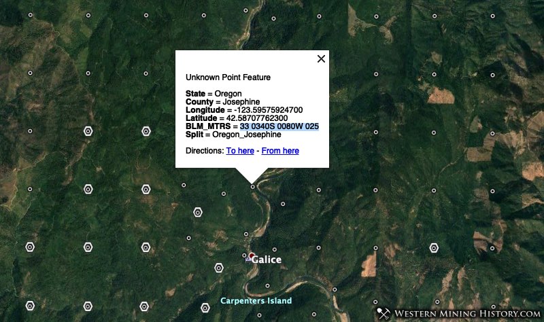Select the hexagon marker left of Carpenters Island label

(205, 308)
